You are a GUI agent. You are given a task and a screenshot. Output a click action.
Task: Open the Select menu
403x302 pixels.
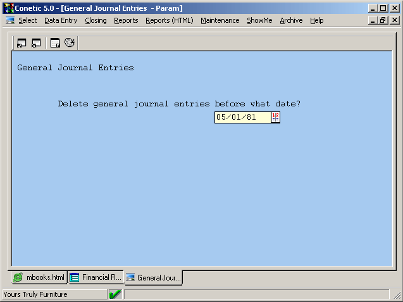coord(28,20)
